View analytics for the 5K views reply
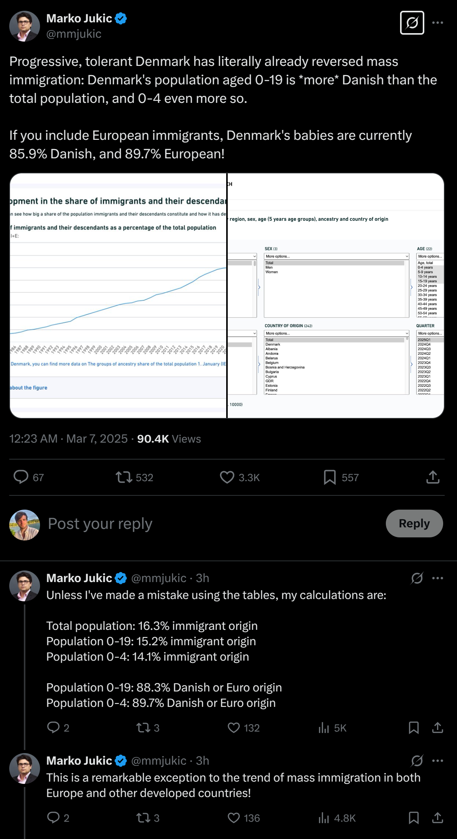The height and width of the screenshot is (839, 457). click(324, 728)
